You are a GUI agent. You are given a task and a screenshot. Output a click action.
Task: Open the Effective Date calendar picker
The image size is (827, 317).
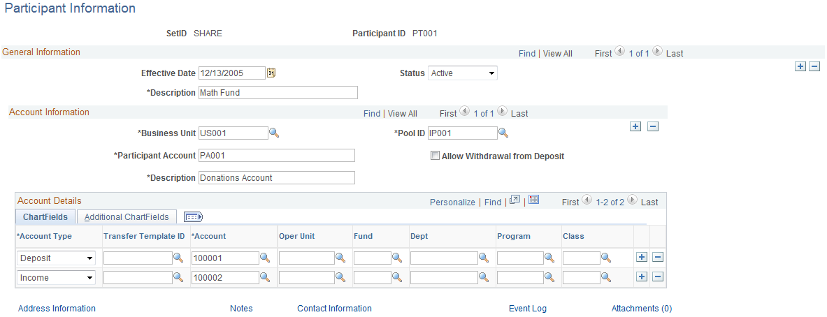271,73
